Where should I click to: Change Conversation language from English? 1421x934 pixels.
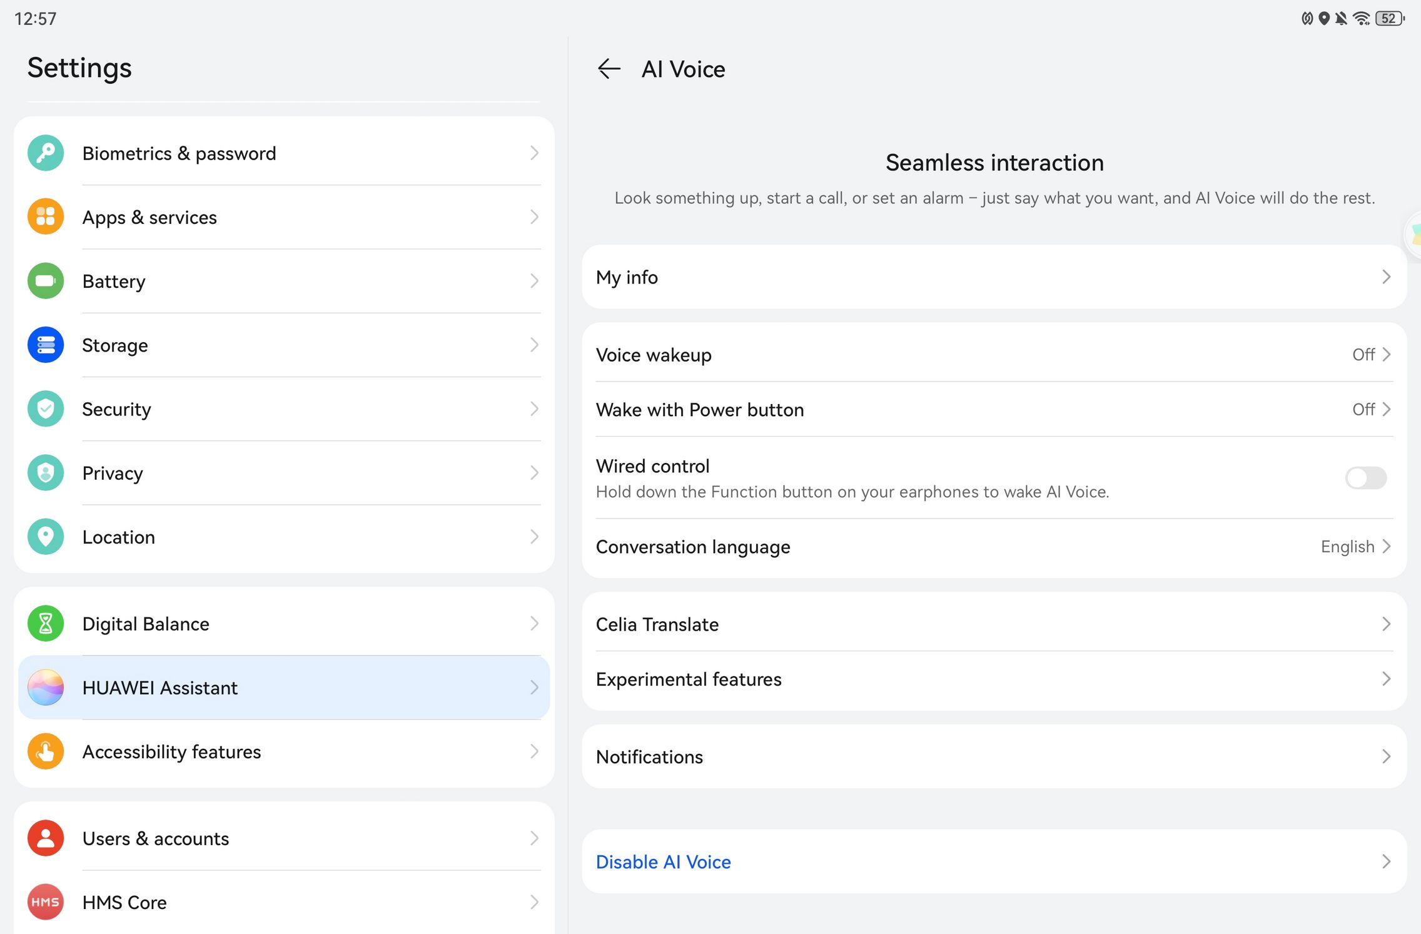1354,547
